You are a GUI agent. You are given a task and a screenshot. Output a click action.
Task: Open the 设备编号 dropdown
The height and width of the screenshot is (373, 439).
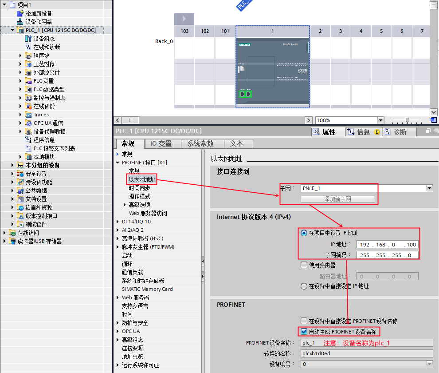(x=429, y=364)
